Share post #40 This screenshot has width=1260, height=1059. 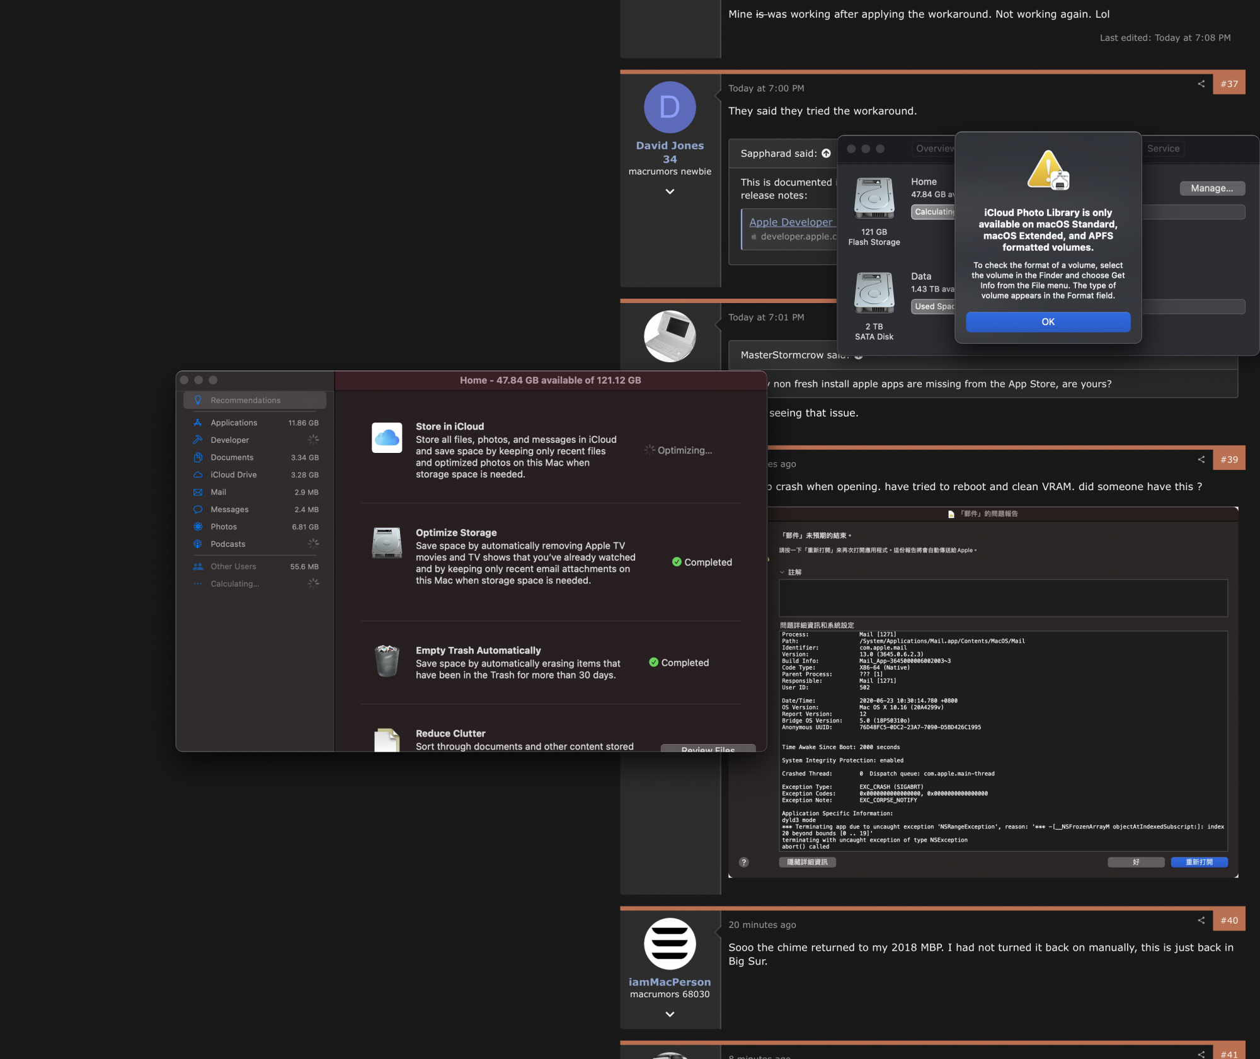click(1201, 920)
